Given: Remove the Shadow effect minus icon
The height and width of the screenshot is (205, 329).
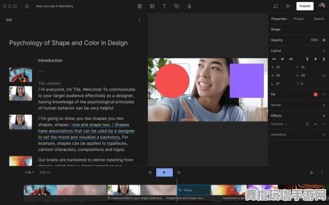Looking at the screenshot, I should coord(323,124).
